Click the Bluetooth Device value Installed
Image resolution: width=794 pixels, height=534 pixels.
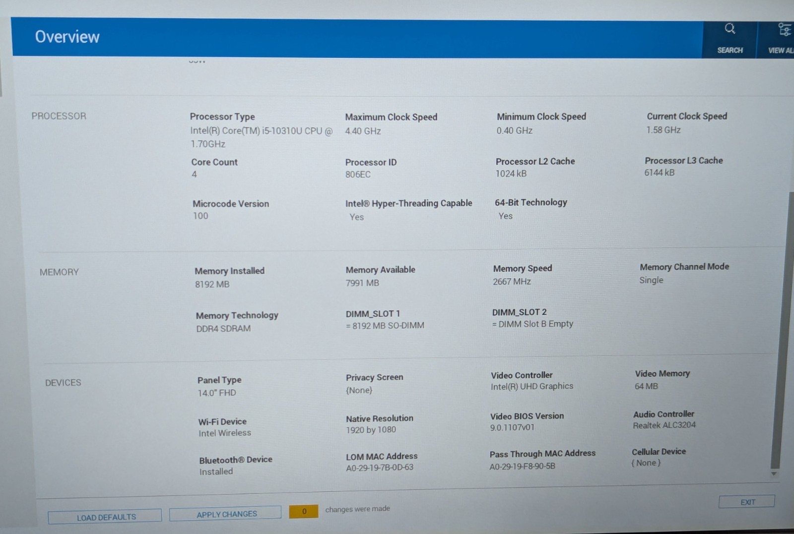point(216,472)
